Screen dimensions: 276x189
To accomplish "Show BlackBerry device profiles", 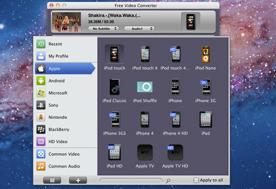I will 65,130.
